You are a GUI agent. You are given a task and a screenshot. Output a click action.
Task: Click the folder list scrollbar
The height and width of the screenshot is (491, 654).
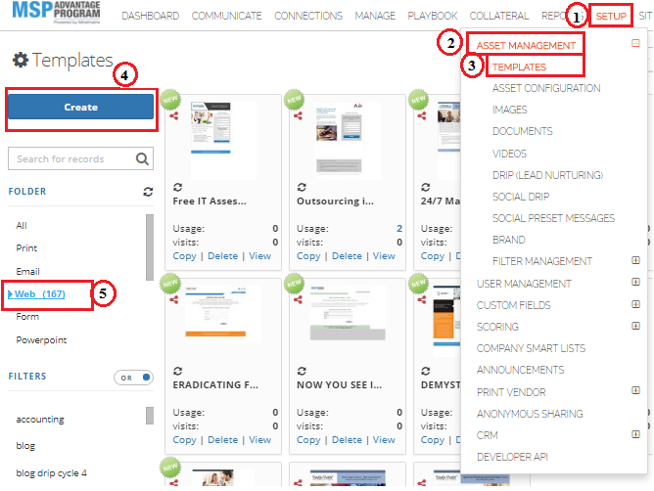(x=150, y=247)
